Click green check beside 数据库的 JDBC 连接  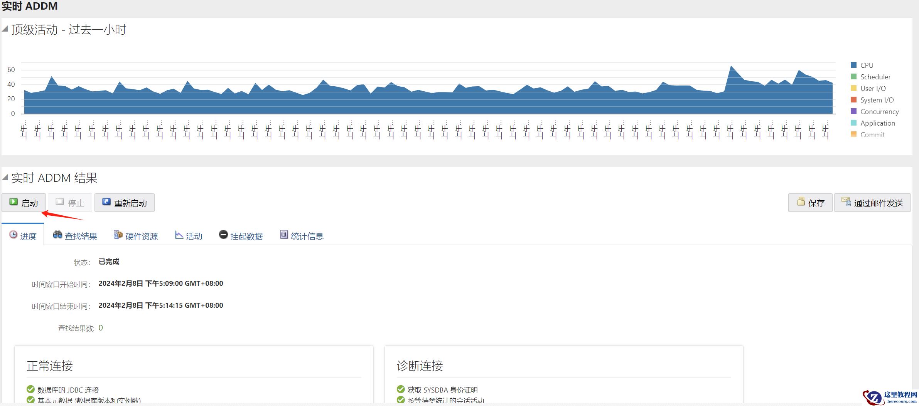pyautogui.click(x=30, y=389)
